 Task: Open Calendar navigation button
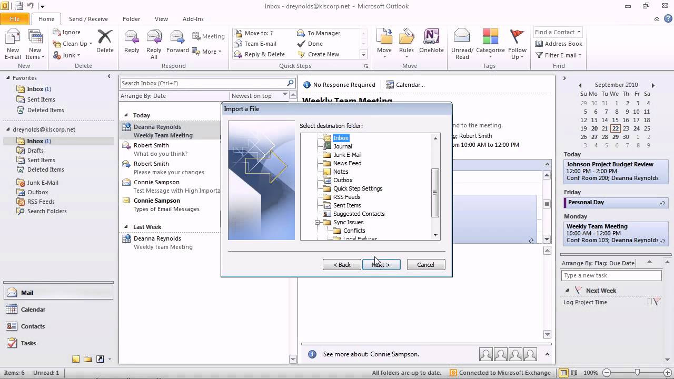pos(58,310)
